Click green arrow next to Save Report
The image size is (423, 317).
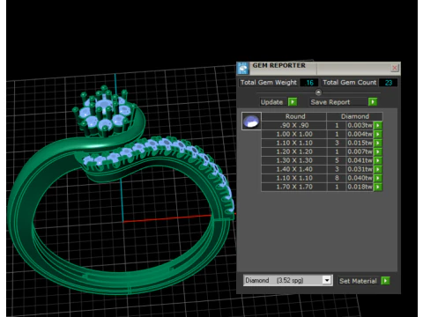pyautogui.click(x=373, y=102)
